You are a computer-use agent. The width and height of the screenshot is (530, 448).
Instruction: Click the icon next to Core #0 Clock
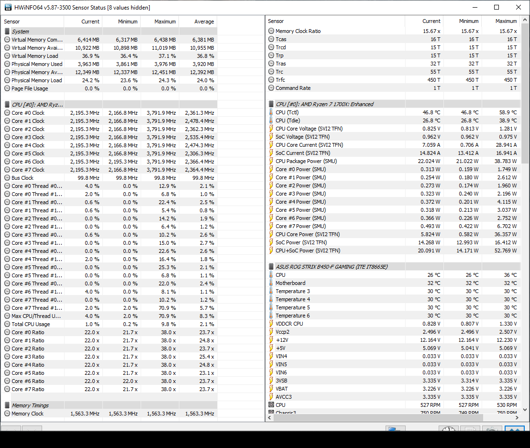pyautogui.click(x=7, y=113)
